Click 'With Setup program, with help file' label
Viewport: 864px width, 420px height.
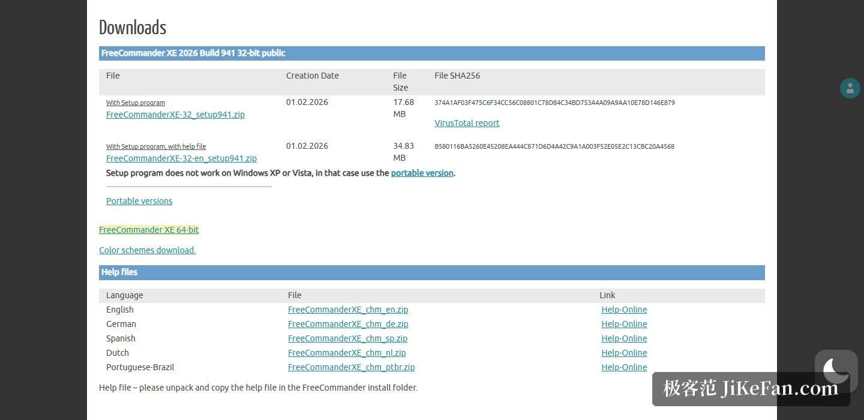[x=156, y=146]
